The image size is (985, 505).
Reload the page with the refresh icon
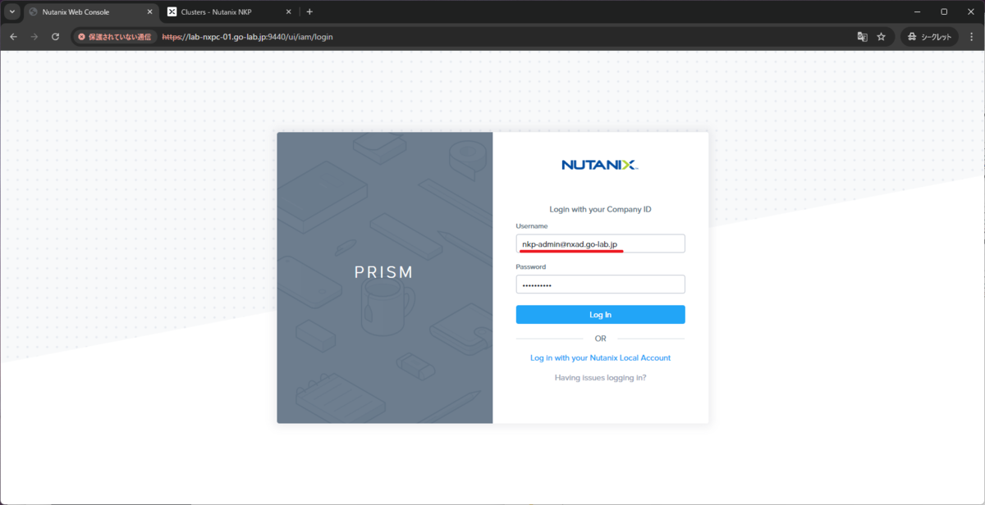tap(55, 37)
